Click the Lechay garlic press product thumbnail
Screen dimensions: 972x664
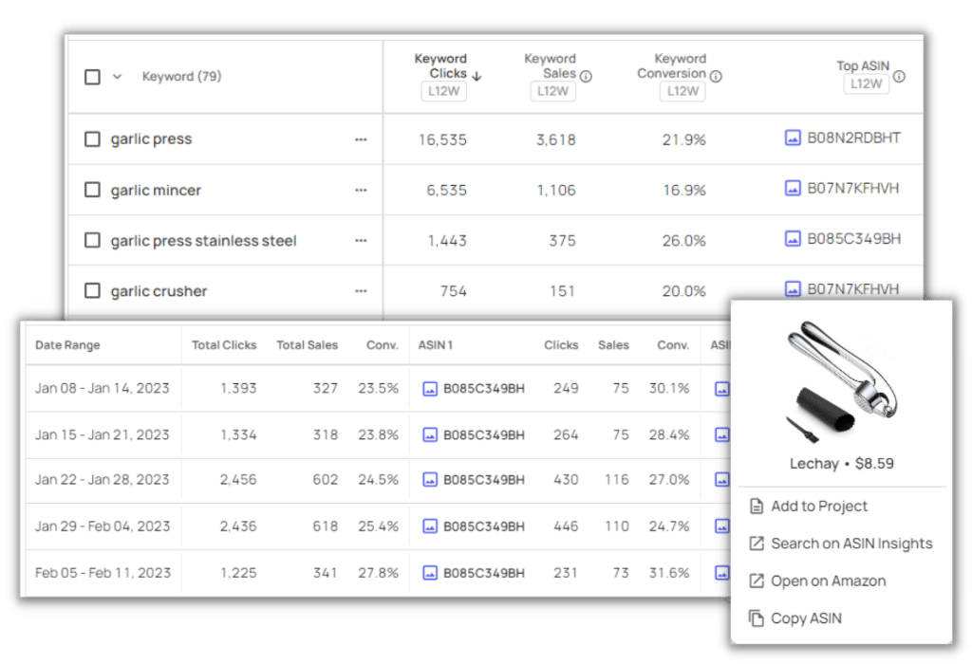pos(842,382)
